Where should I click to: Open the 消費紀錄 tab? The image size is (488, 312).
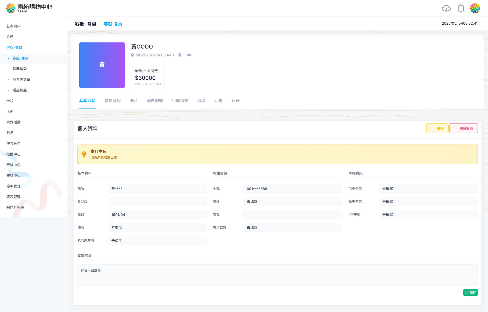(155, 101)
